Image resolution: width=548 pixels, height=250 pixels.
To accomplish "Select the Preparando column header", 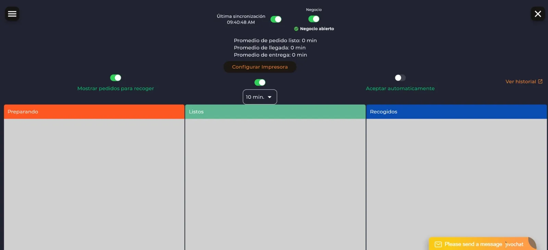I will 94,112.
